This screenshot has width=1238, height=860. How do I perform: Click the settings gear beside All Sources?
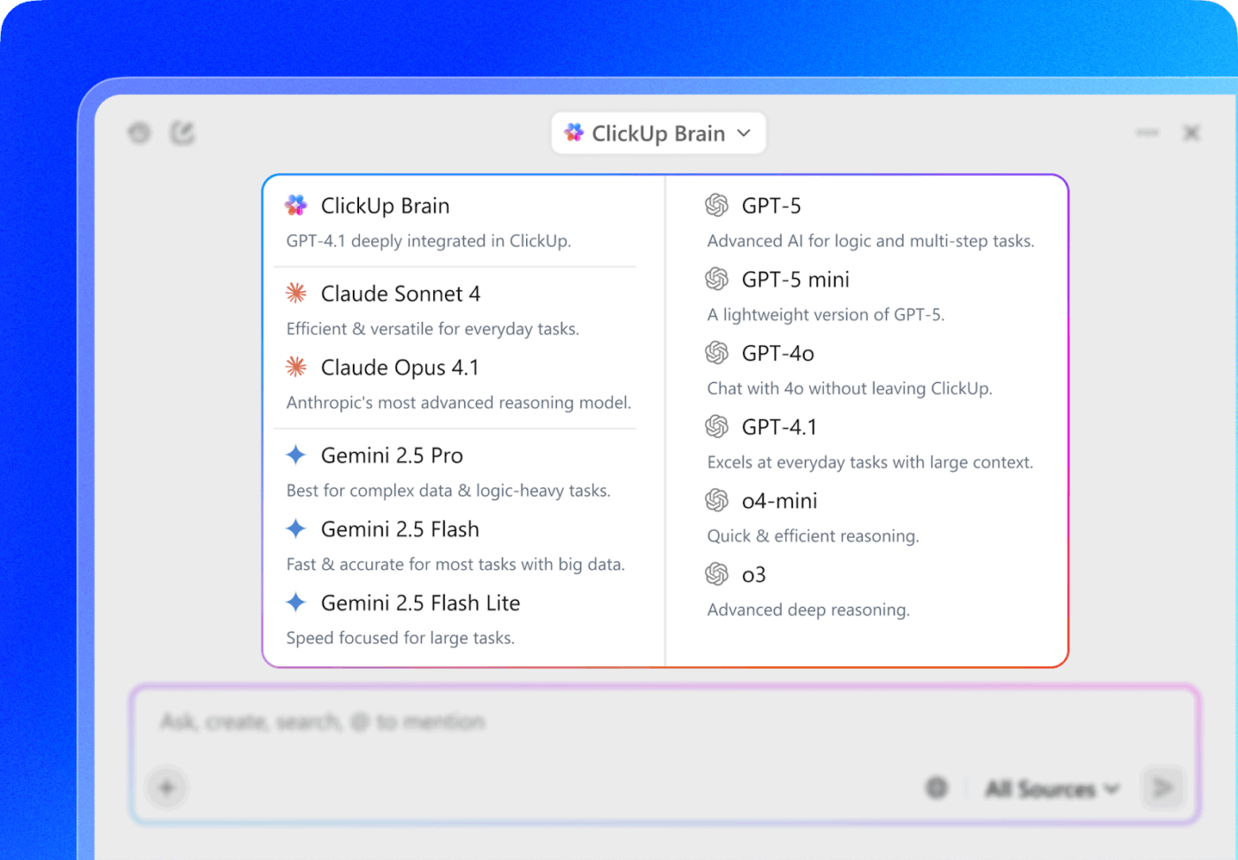tap(936, 787)
